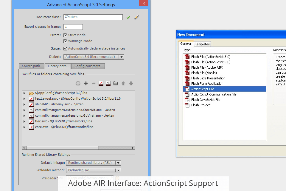Screen dimensions: 286x191
Task: Toggle the Strict Mode checkbox
Action: point(65,35)
